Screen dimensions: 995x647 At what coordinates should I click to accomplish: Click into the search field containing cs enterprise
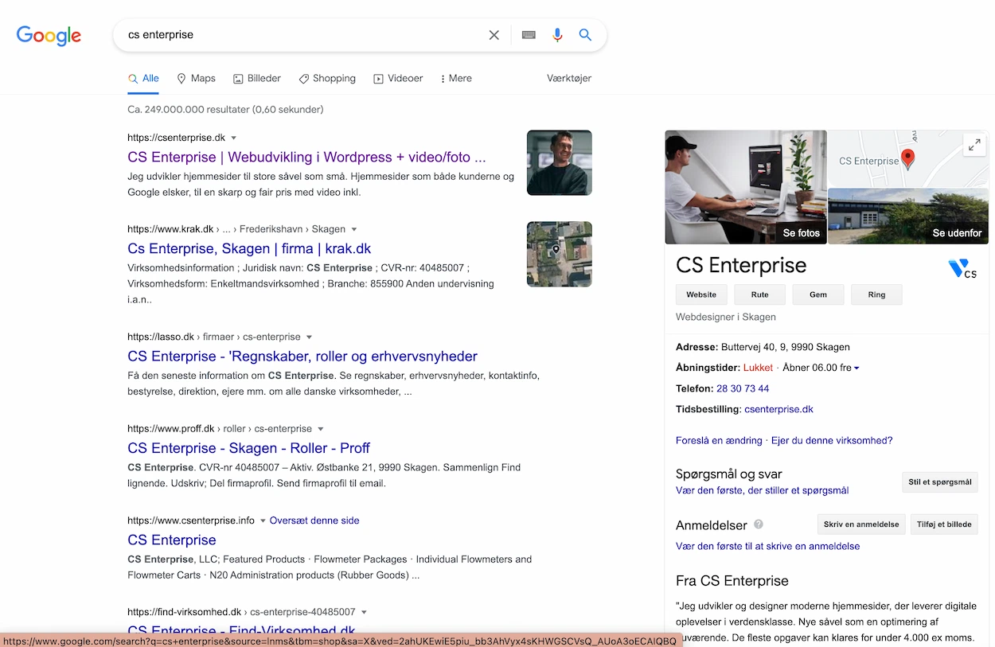click(302, 35)
